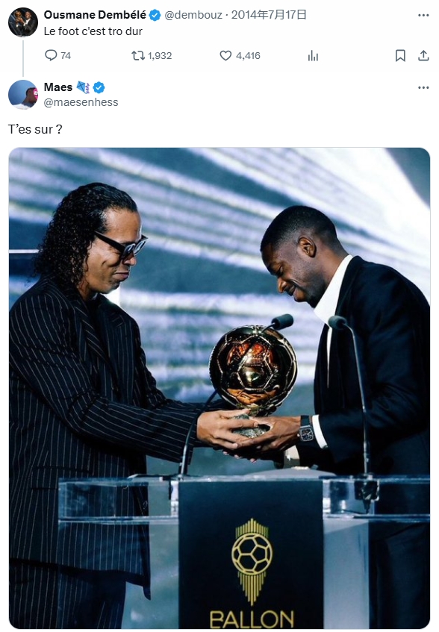The width and height of the screenshot is (439, 632).
Task: Open the Ousmane Dembélé display name link
Action: [x=95, y=15]
